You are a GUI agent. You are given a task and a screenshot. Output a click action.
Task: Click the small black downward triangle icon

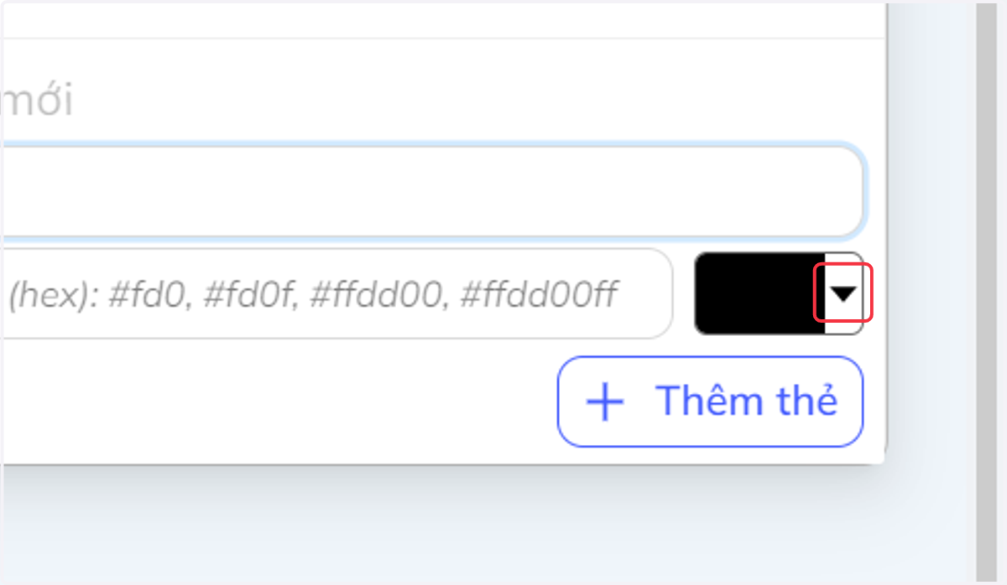tap(843, 292)
